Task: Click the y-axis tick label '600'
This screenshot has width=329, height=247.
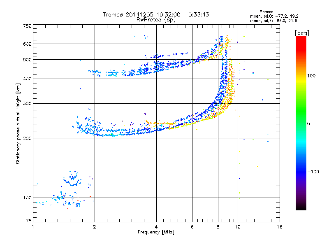Action: click(27, 44)
